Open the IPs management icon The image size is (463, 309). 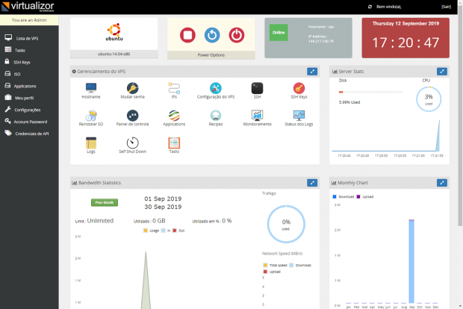point(174,88)
